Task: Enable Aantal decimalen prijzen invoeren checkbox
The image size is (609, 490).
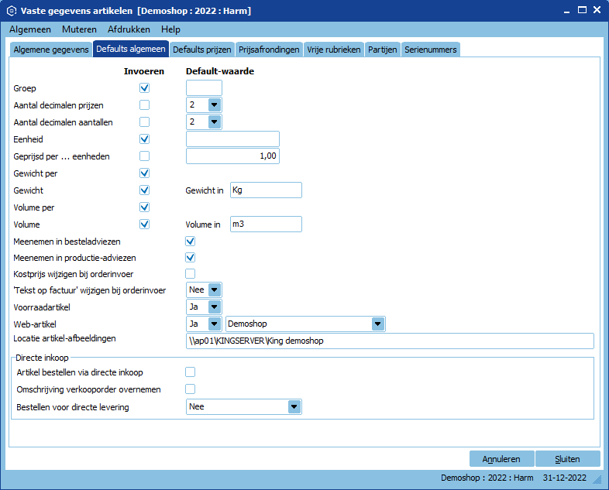Action: click(x=144, y=105)
